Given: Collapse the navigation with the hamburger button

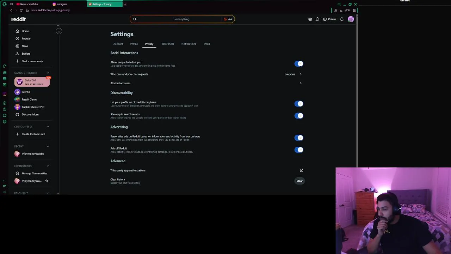Looking at the screenshot, I should point(59,31).
